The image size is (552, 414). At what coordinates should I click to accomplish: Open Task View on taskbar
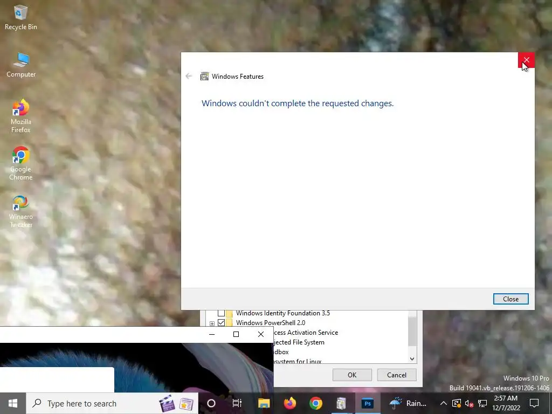[237, 403]
